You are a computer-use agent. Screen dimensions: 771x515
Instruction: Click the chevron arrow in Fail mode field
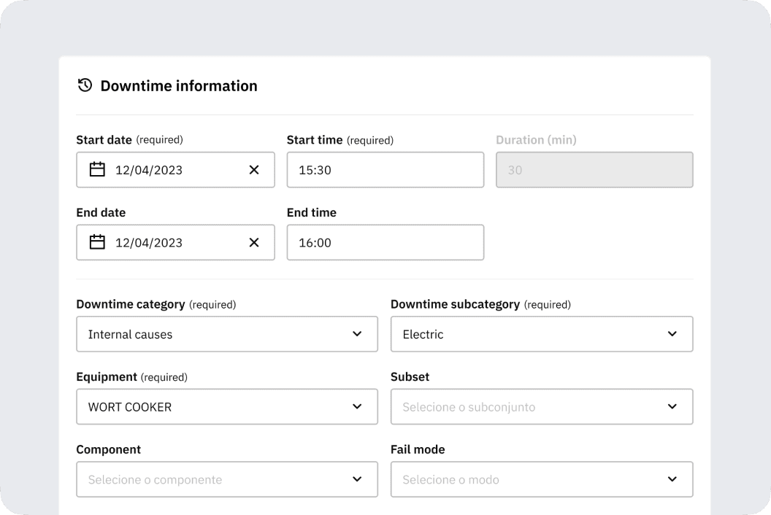pos(672,479)
